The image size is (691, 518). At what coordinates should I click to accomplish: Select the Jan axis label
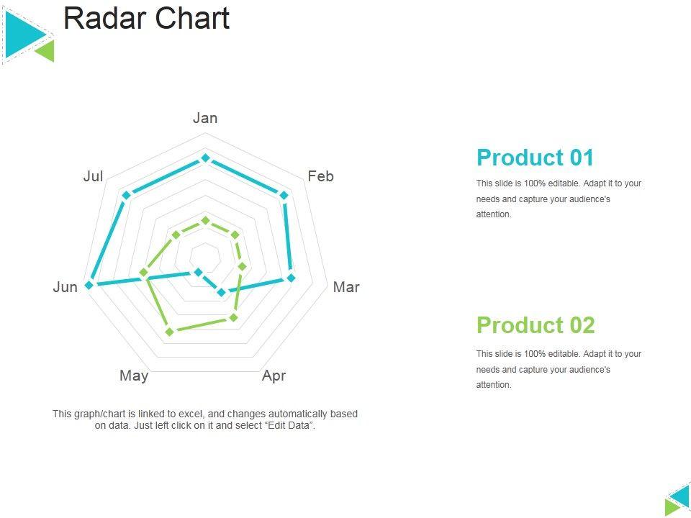[x=205, y=118]
